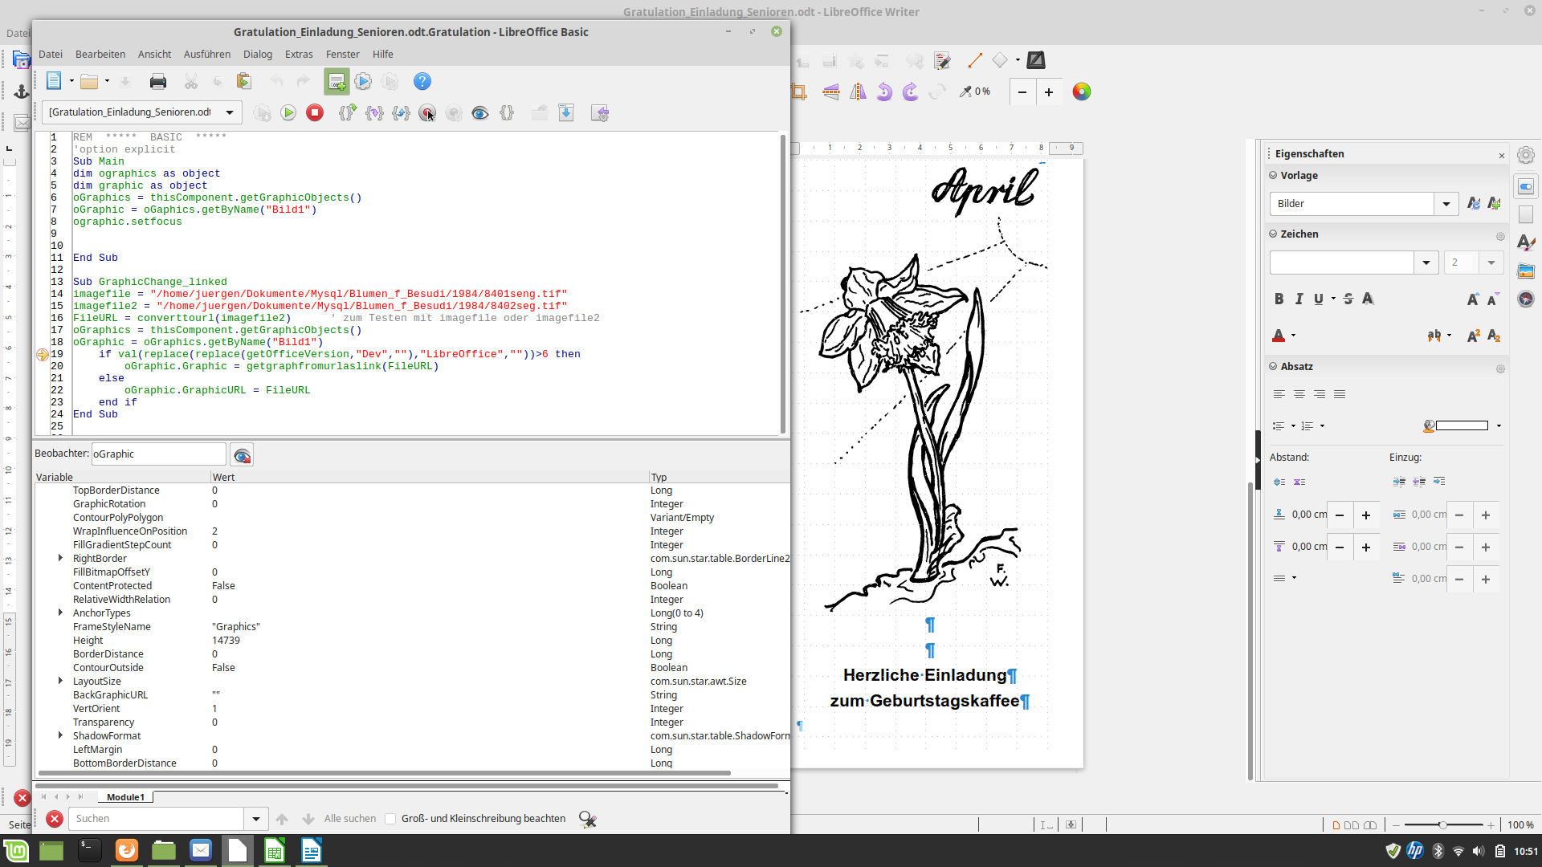Click the Step Out icon

coord(401,113)
